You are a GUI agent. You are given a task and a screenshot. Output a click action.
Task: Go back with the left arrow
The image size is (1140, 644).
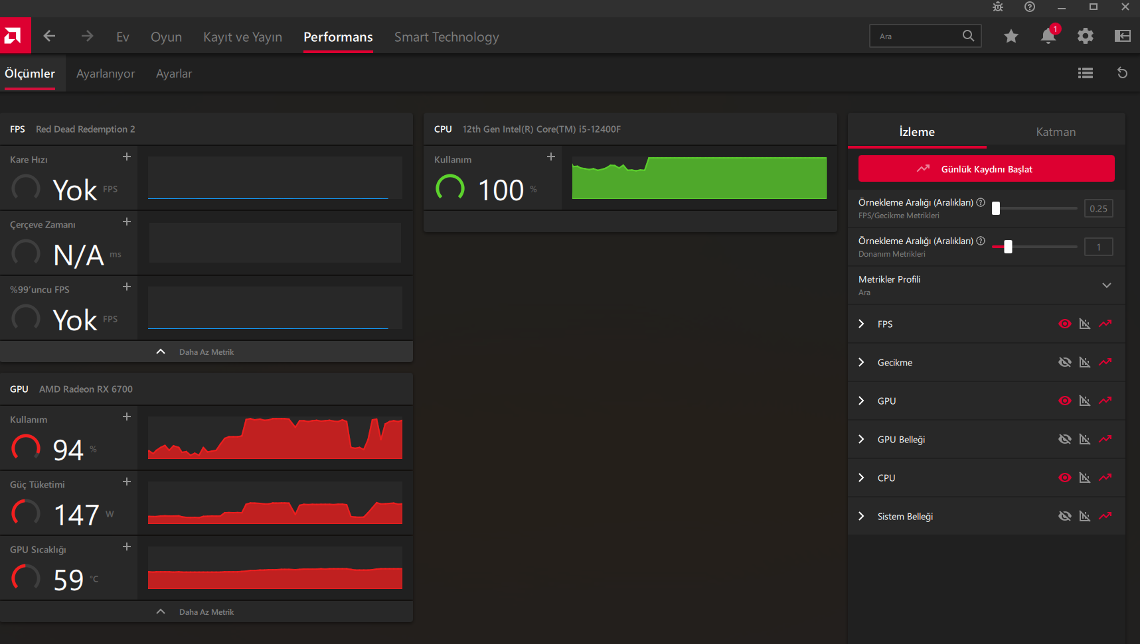[x=49, y=36]
